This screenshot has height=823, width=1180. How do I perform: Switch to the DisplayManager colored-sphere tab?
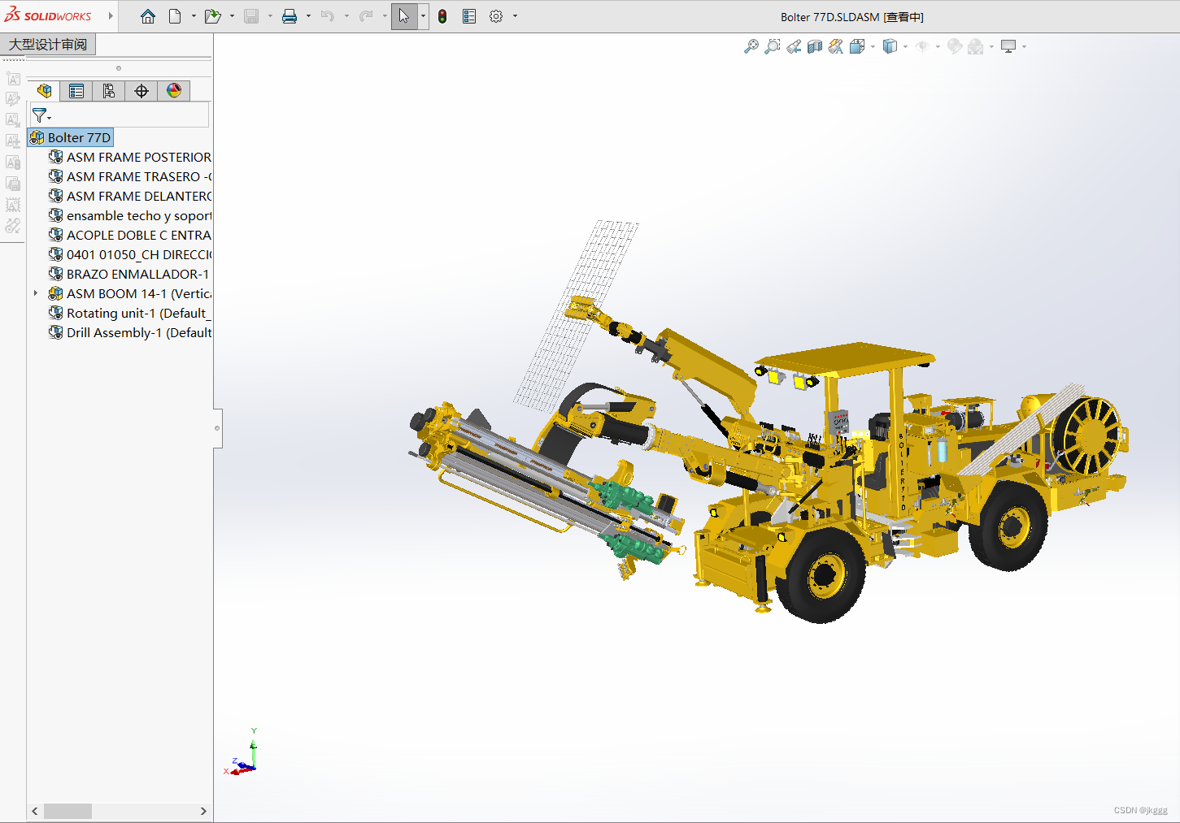(173, 90)
